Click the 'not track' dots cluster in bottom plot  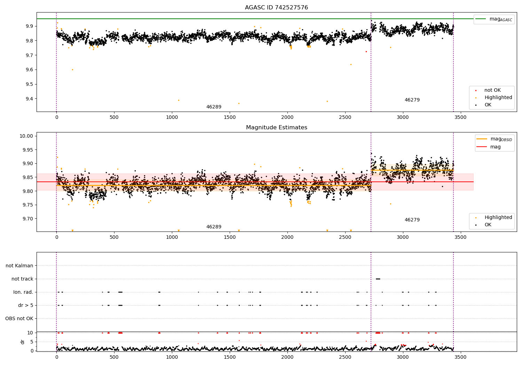378,279
